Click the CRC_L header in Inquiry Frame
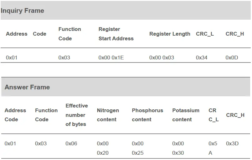252x160 pixels. pyautogui.click(x=205, y=34)
